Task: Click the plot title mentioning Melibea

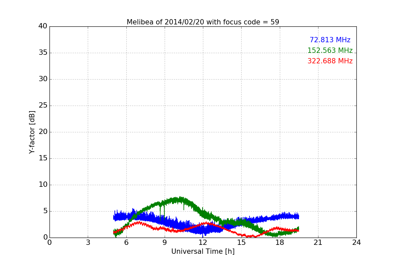Action: (x=203, y=22)
